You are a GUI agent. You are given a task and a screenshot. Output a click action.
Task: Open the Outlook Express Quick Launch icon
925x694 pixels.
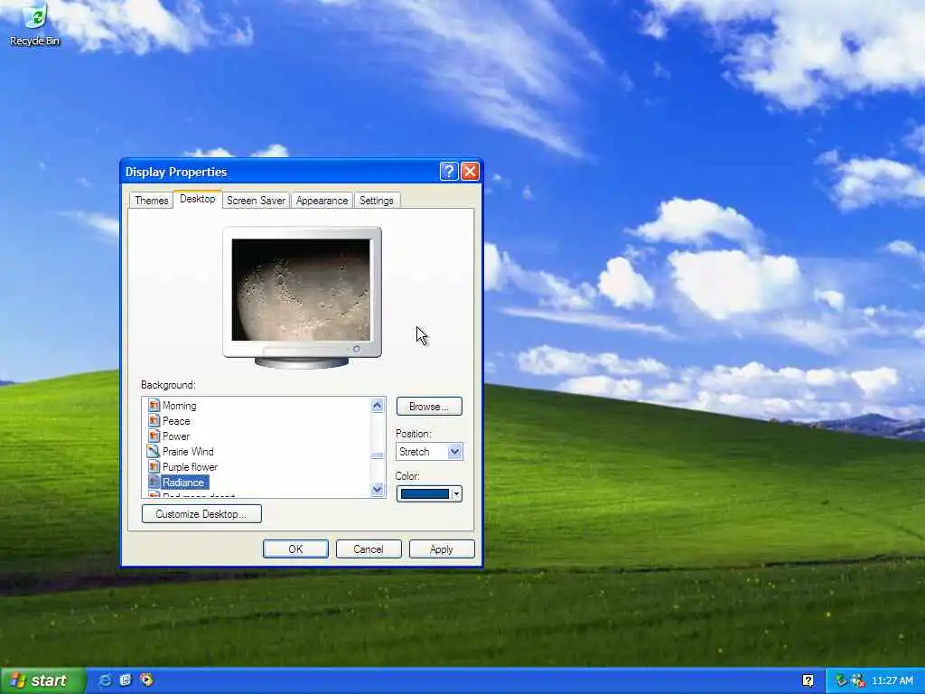coord(126,680)
